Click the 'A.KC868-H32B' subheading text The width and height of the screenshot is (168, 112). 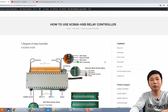click(28, 48)
